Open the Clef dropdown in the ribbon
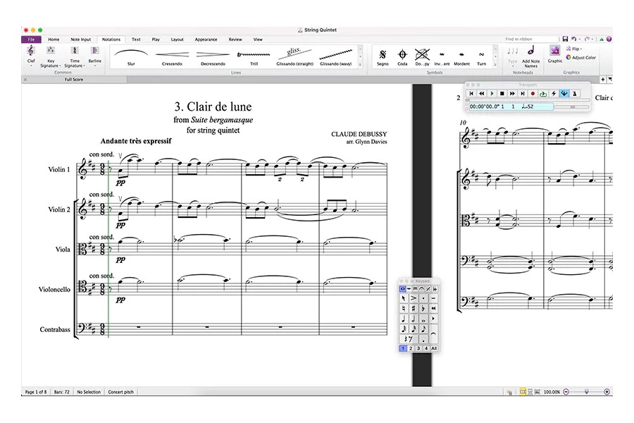The height and width of the screenshot is (423, 634). [x=31, y=56]
